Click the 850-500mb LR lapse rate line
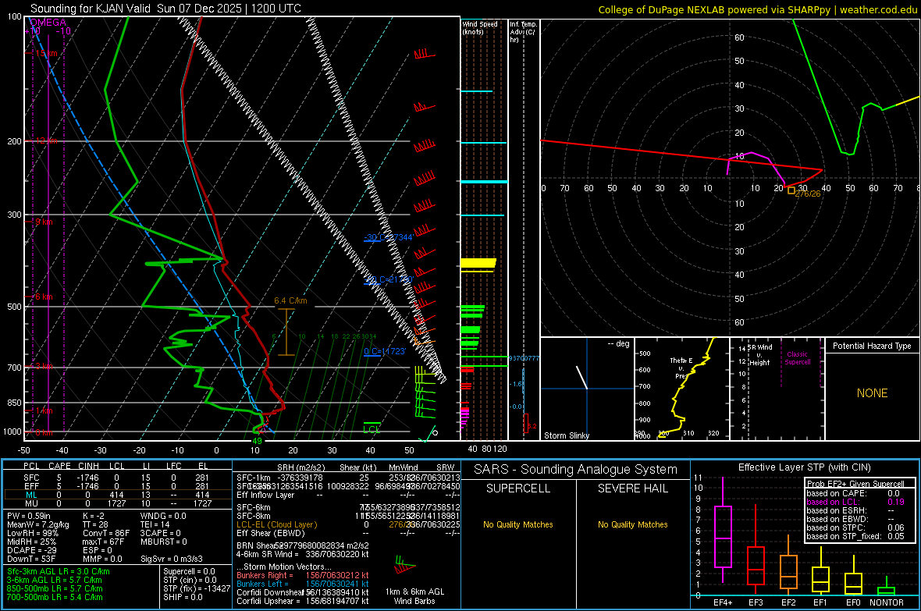 click(55, 588)
